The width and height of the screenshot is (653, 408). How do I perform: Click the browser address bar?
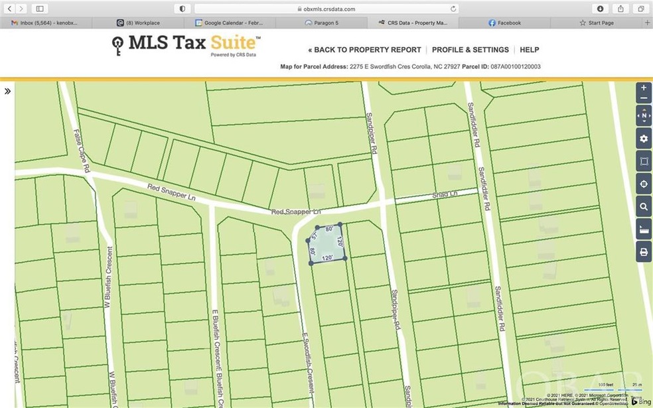[x=325, y=9]
